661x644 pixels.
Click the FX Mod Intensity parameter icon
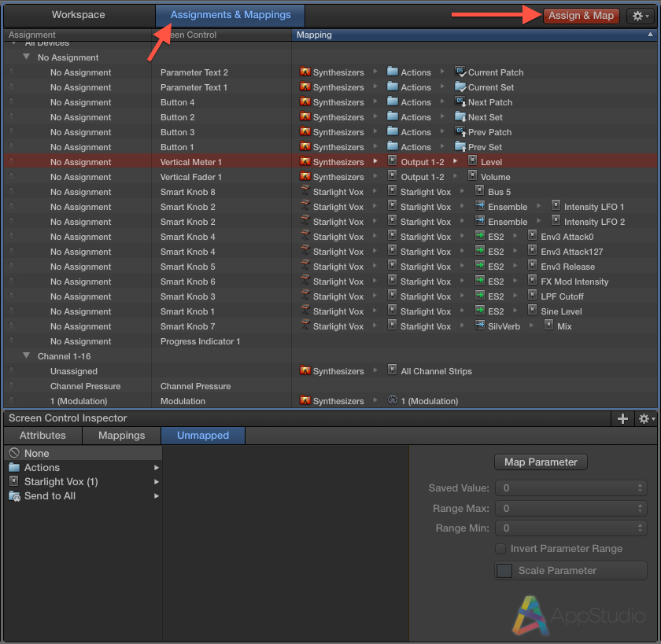point(533,281)
